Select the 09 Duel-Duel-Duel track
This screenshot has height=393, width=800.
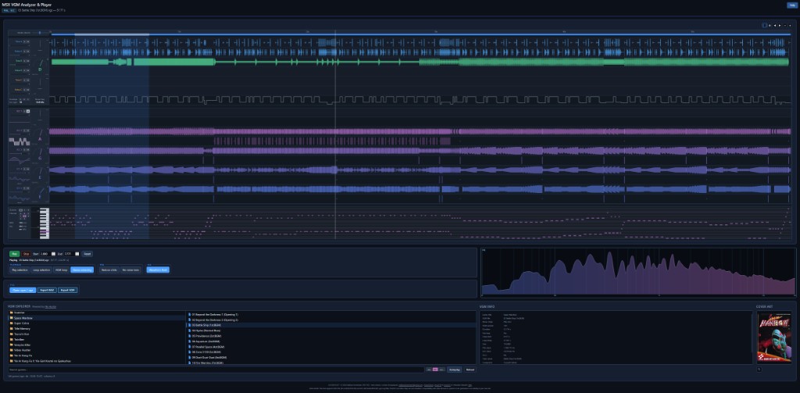click(331, 357)
